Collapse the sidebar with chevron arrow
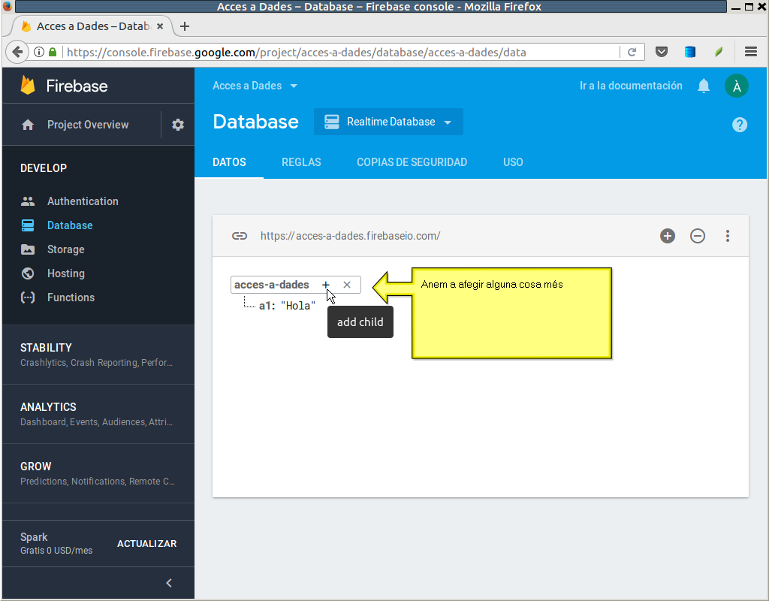 click(169, 583)
